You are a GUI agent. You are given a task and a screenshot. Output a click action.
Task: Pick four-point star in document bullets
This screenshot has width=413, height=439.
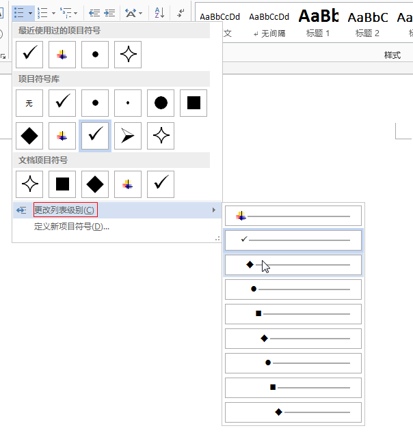click(29, 184)
